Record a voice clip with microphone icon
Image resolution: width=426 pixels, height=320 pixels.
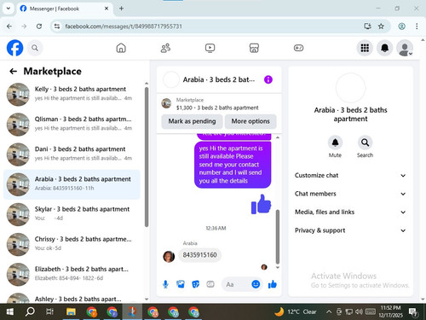(165, 284)
